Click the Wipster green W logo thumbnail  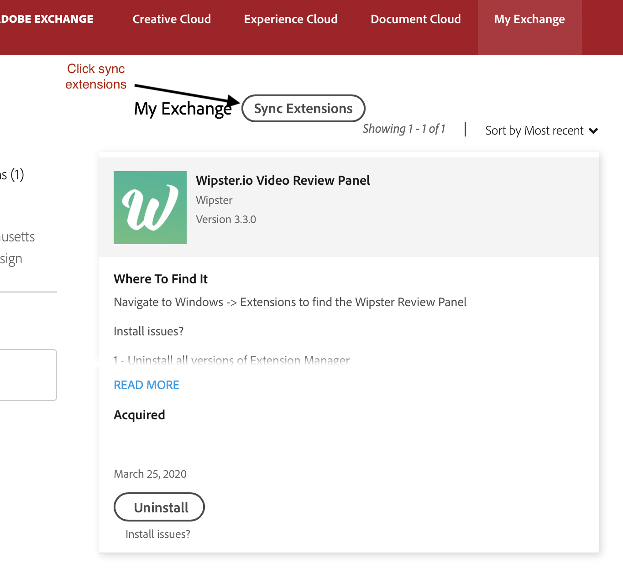click(x=150, y=208)
